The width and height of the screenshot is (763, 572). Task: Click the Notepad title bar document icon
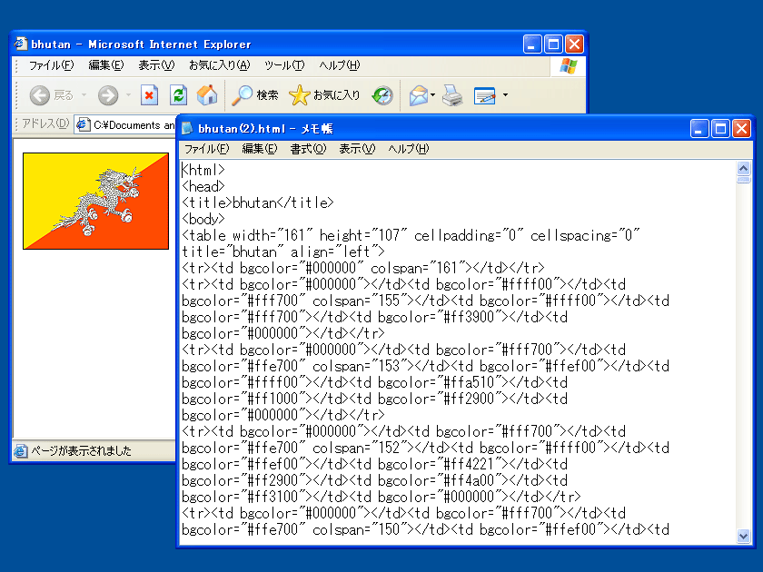click(x=187, y=128)
